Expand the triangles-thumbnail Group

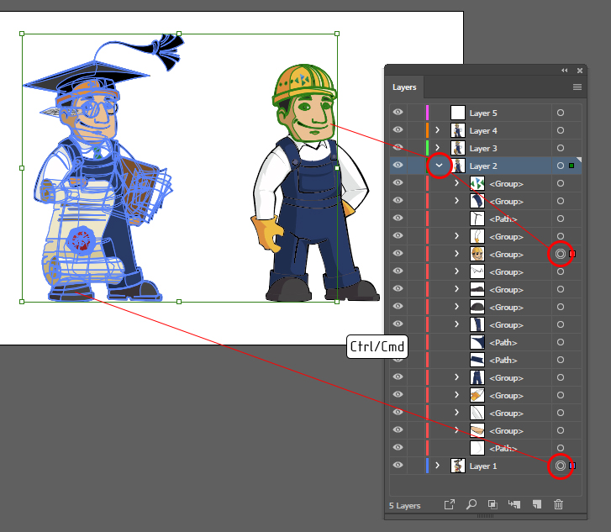coord(456,183)
